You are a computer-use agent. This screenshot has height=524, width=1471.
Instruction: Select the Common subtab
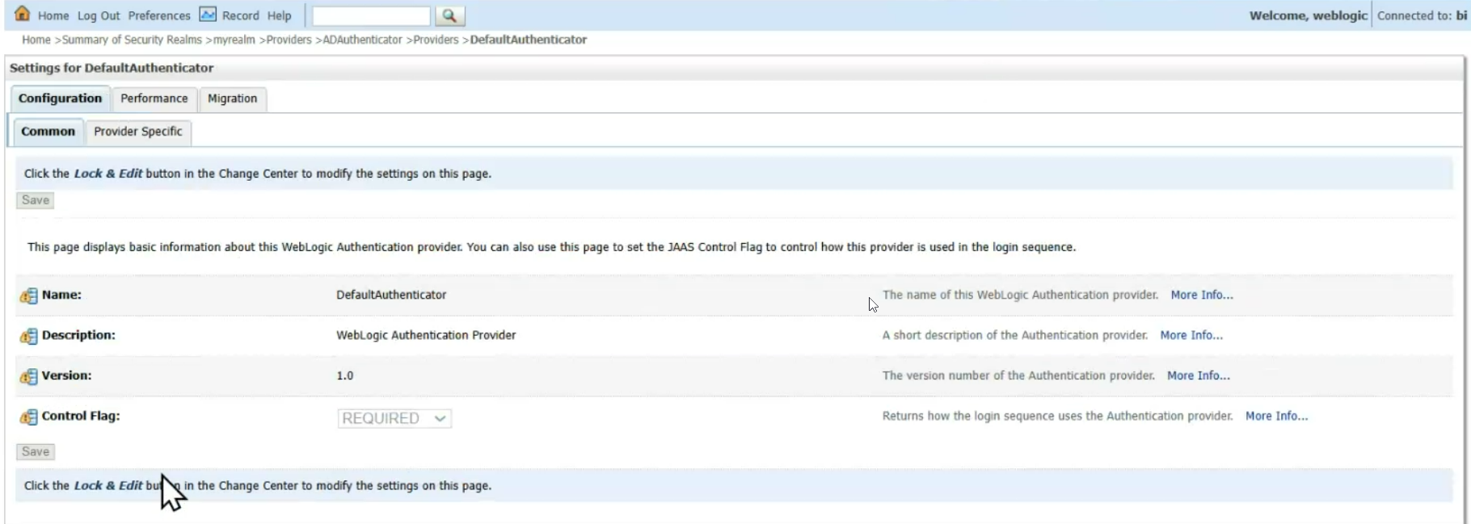coord(48,132)
